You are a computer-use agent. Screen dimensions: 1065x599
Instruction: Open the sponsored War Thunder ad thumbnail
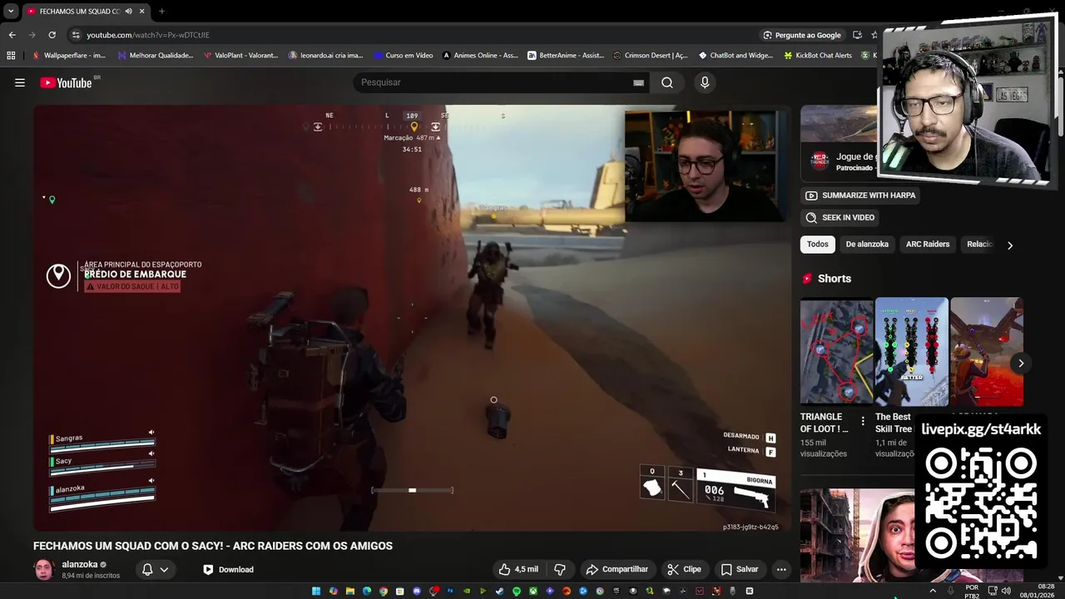coord(839,124)
